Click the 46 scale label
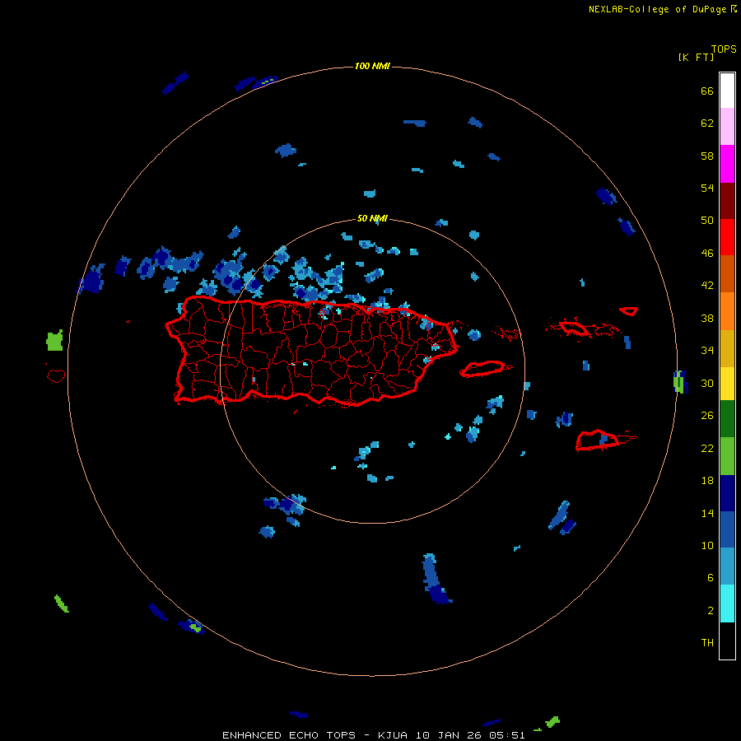Viewport: 741px width, 741px height. click(x=707, y=254)
